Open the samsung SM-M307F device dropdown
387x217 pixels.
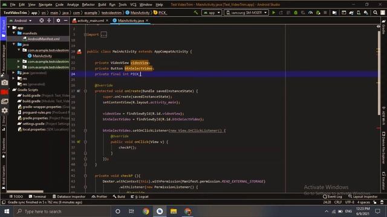[x=246, y=13]
